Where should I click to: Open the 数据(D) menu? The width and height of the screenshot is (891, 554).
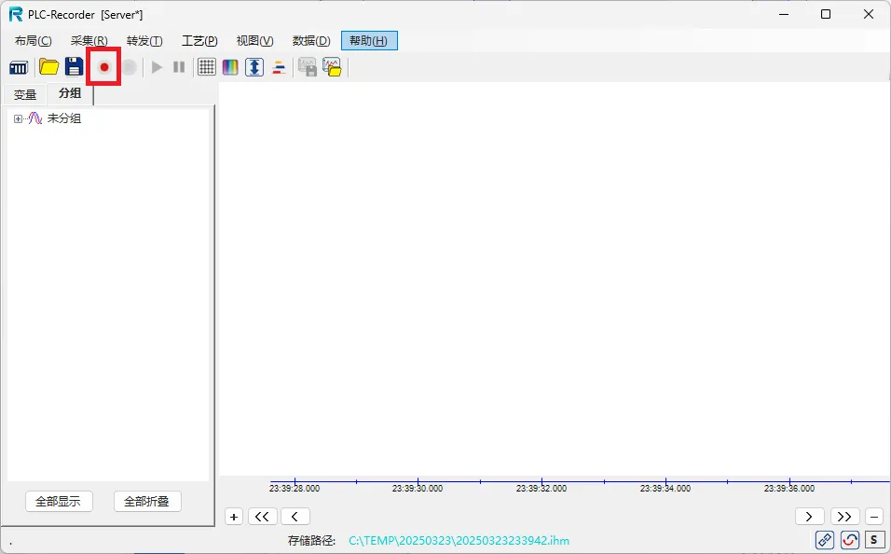(x=311, y=41)
